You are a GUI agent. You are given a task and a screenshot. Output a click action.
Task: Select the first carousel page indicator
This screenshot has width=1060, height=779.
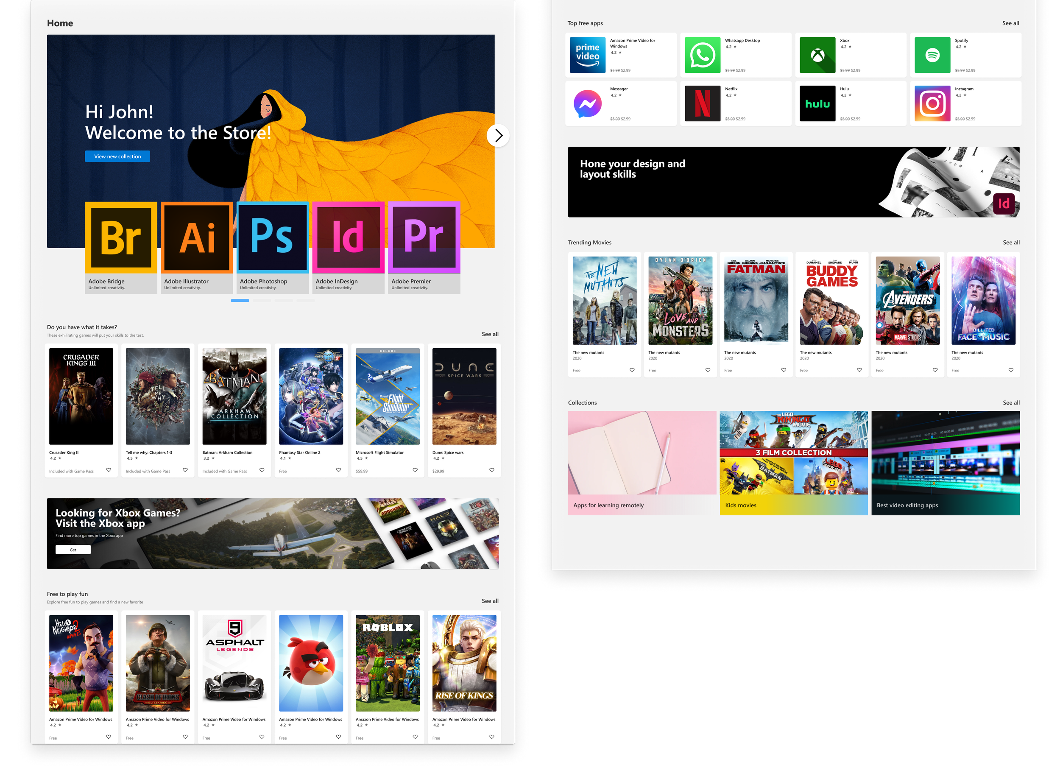tap(240, 300)
